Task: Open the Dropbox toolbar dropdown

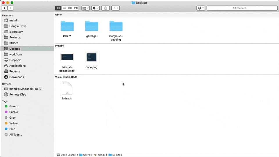Action: point(201,8)
